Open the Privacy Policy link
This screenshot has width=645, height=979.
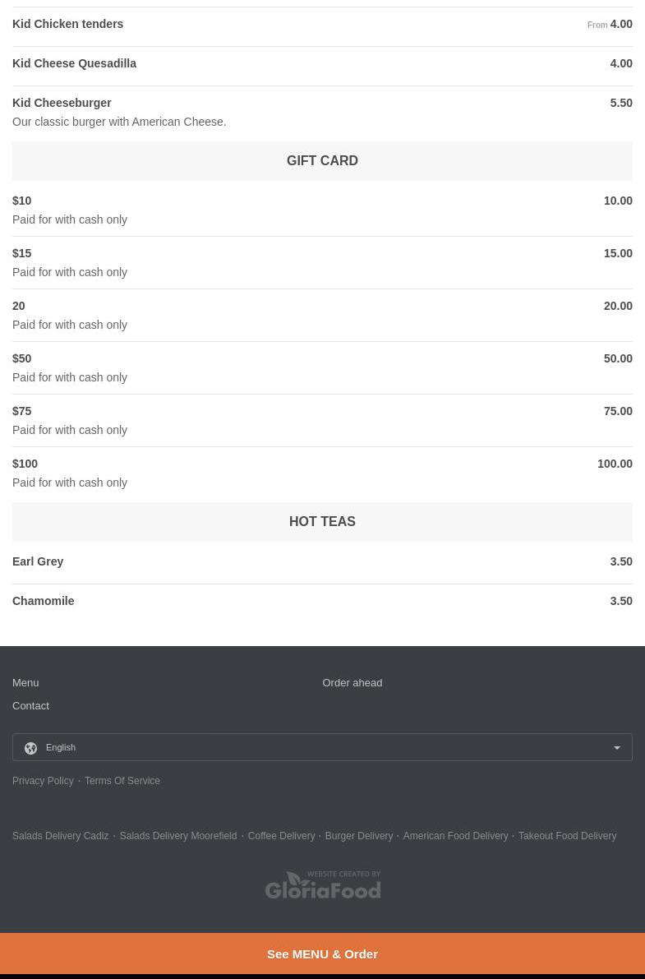43,781
